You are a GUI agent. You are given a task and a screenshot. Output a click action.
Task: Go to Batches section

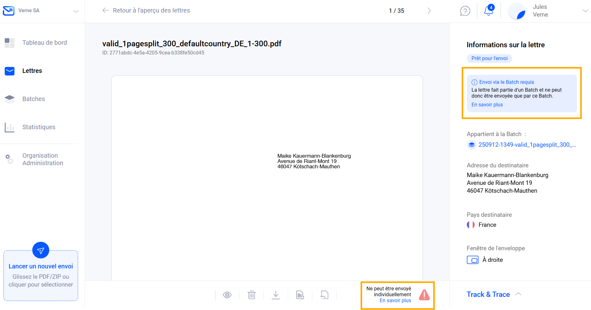(34, 99)
